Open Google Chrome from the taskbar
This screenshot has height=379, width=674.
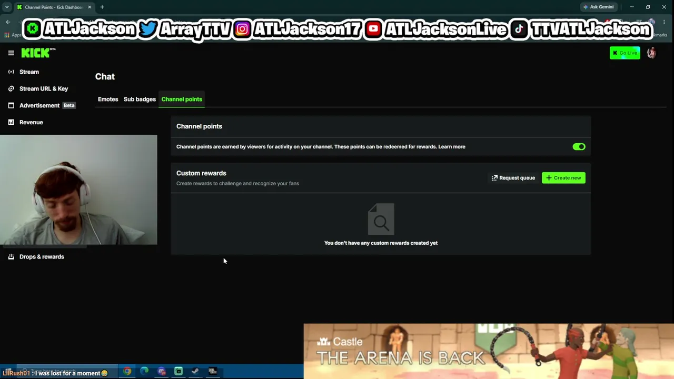(x=127, y=372)
